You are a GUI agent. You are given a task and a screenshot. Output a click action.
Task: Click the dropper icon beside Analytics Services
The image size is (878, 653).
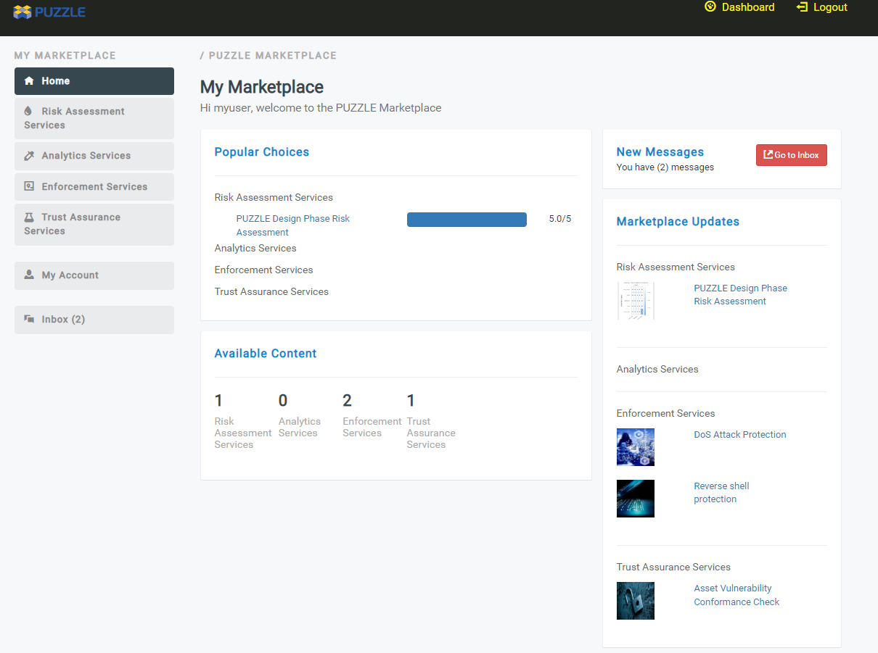[29, 156]
